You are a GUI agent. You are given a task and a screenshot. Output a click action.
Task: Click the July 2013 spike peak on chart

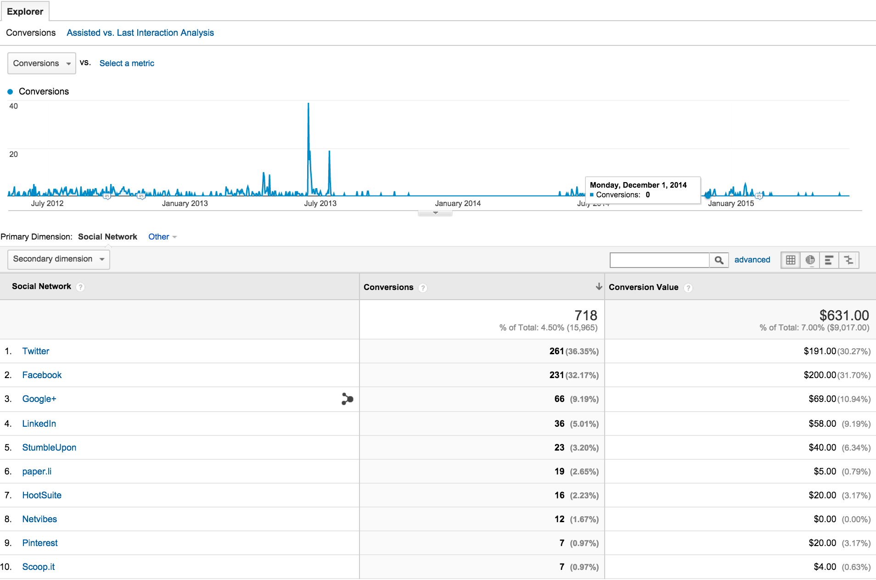[308, 104]
